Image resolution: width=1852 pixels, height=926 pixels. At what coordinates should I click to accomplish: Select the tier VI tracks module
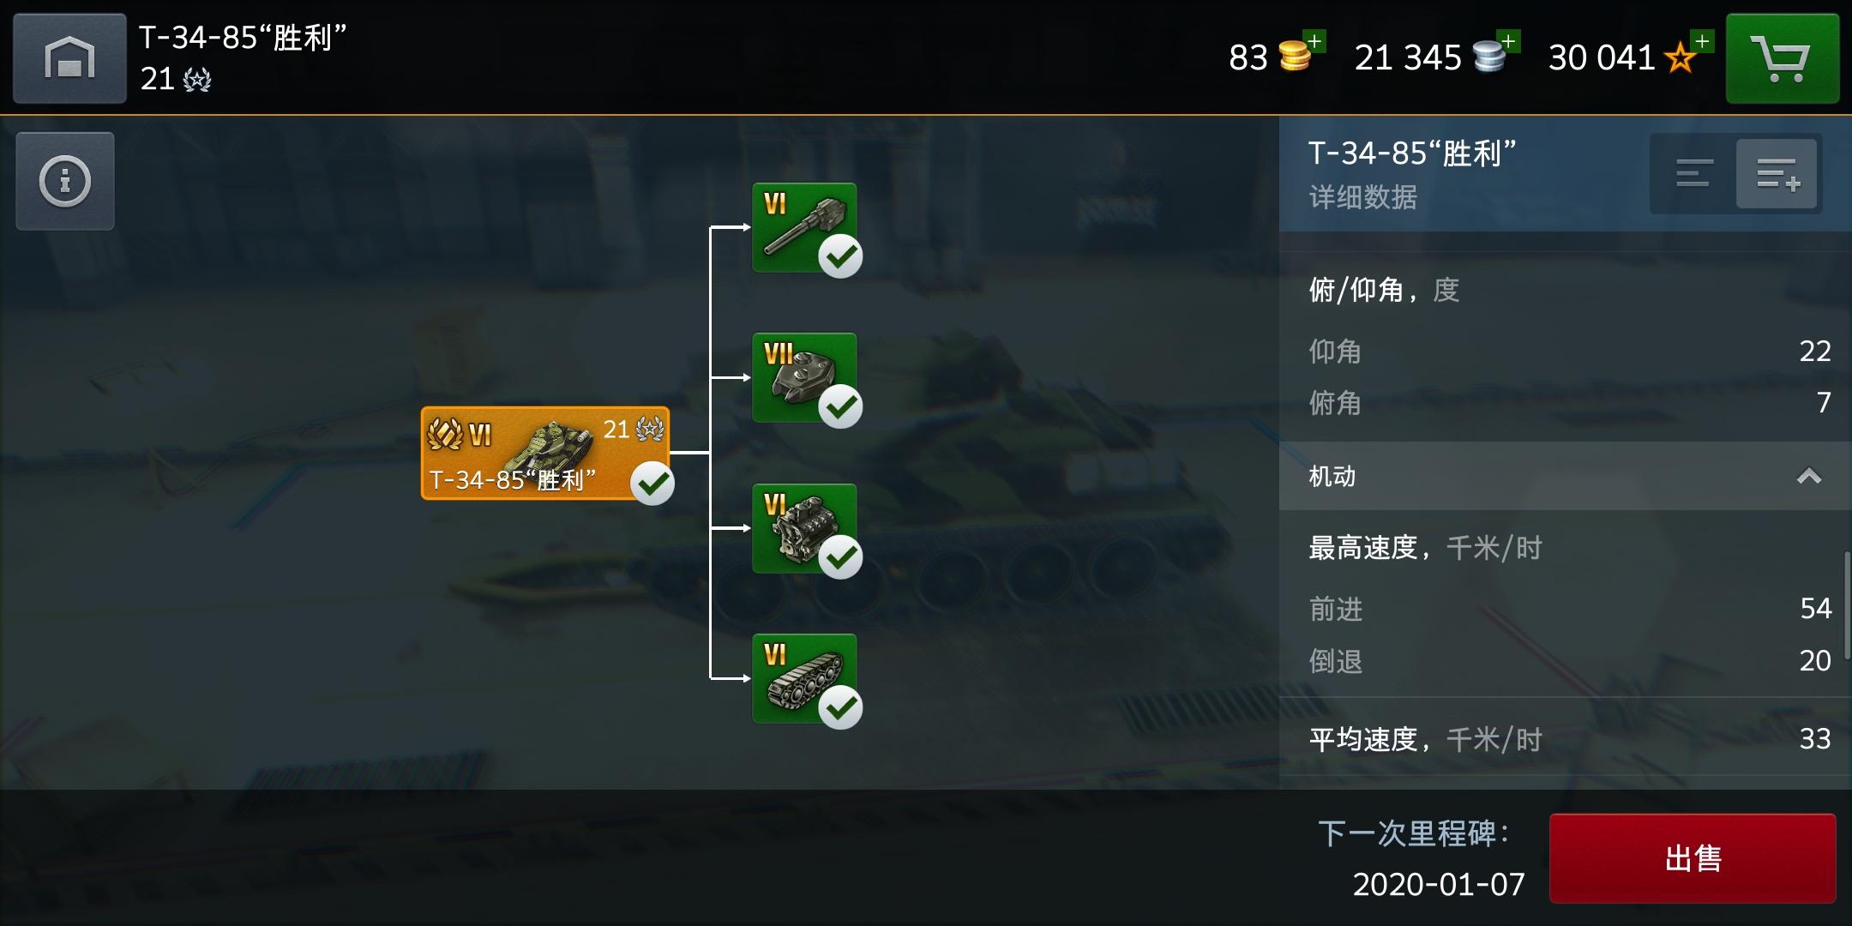[x=804, y=678]
